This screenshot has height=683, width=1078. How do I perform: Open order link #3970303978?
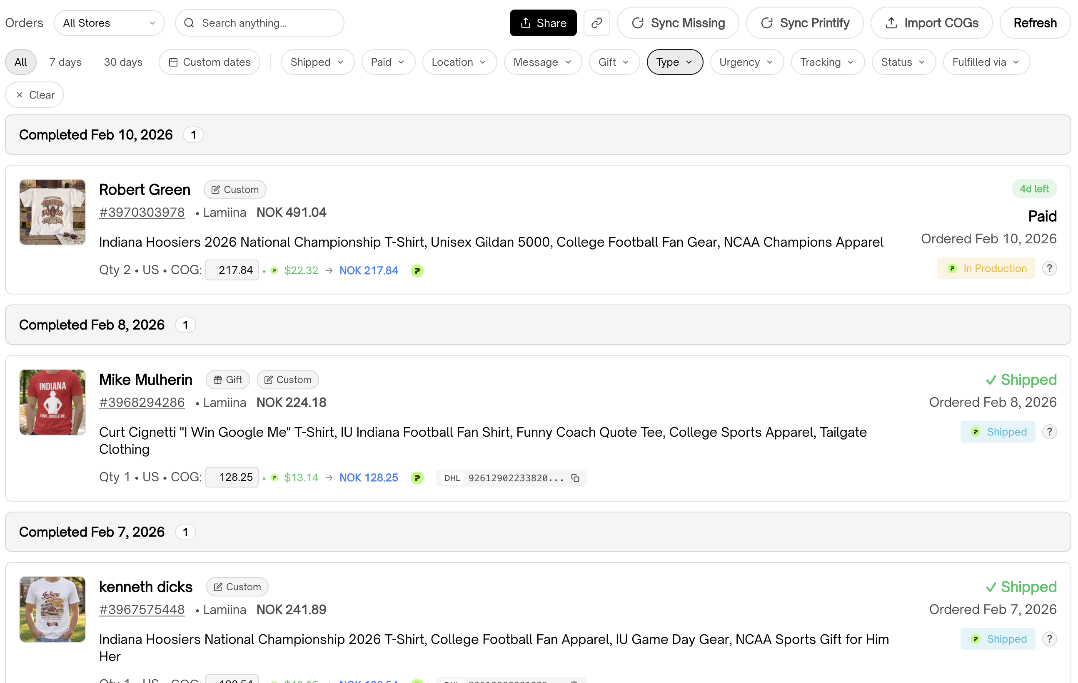point(142,212)
